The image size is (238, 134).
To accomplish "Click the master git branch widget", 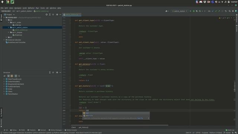I will 227,133.
